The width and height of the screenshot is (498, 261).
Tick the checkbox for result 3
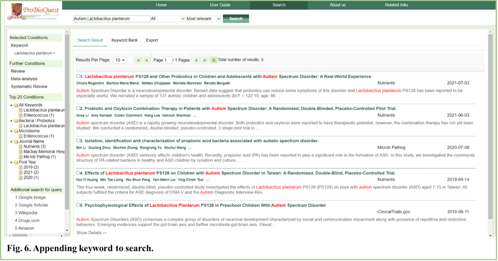tap(78, 141)
